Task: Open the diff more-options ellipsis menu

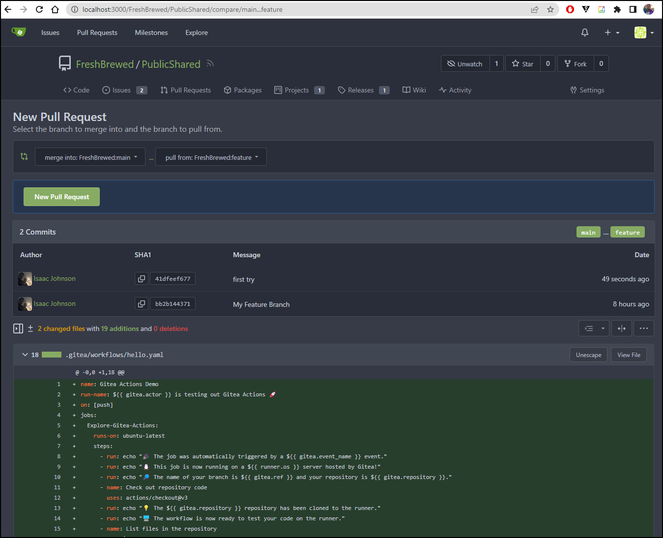Action: click(x=644, y=328)
